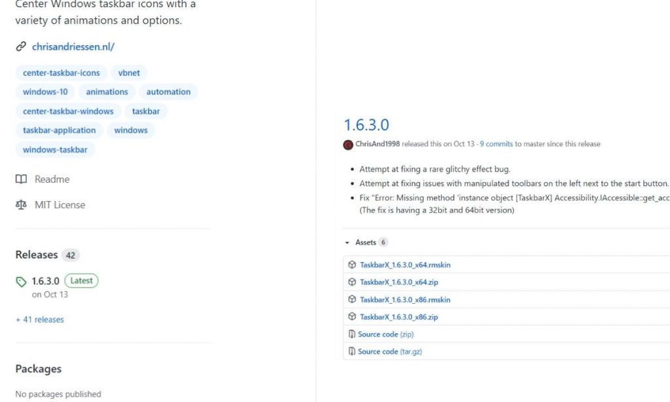The image size is (670, 402).
Task: Open the center-taskbar-icons topic tag
Action: coord(62,73)
